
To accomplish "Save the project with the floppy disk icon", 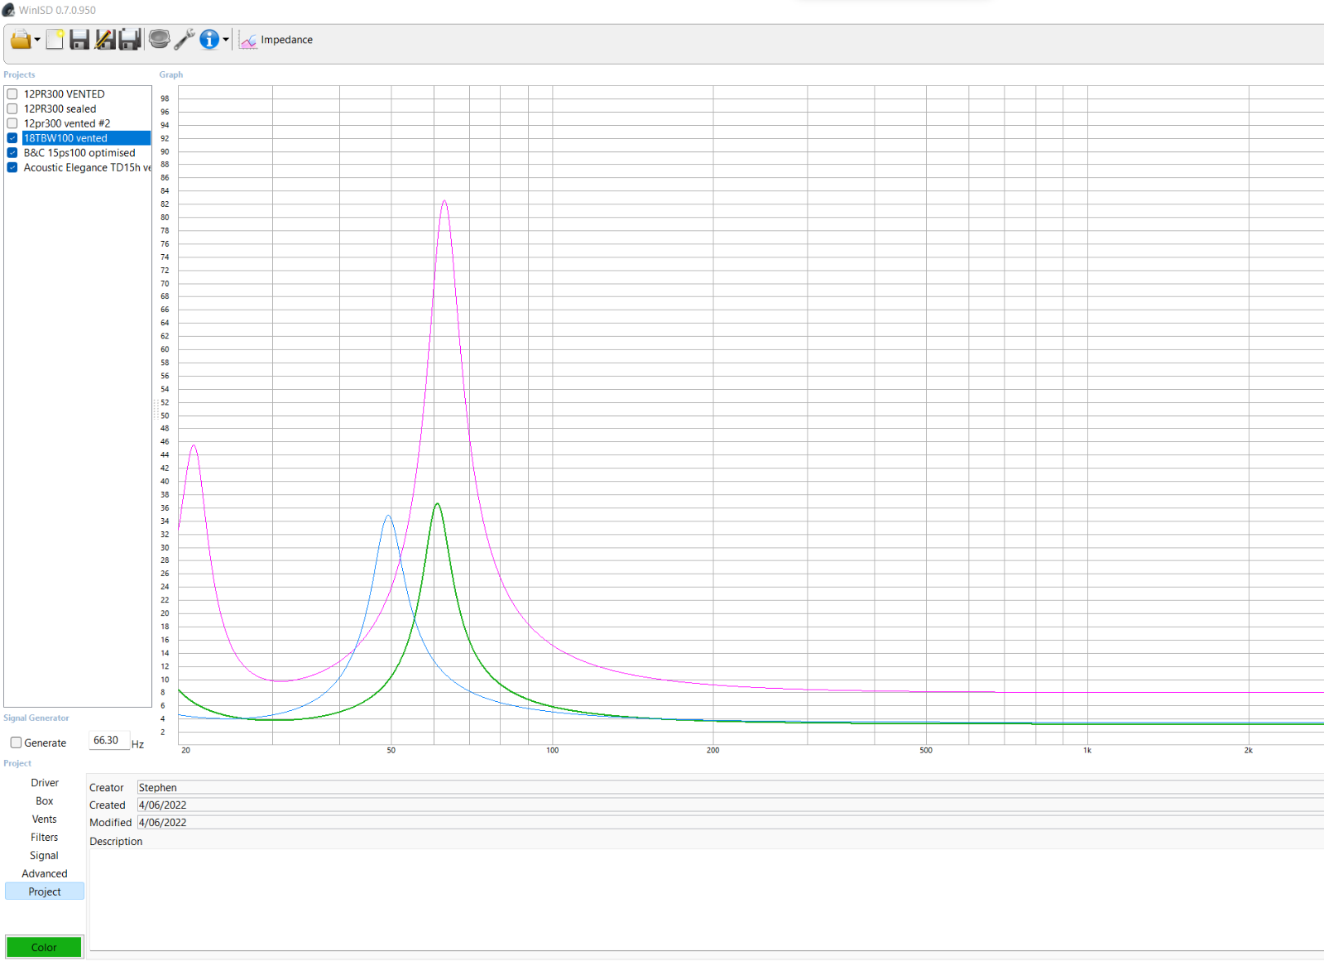I will [79, 39].
